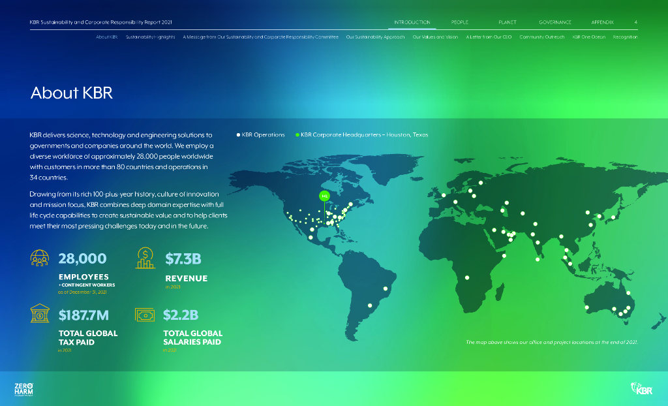Open A Message from Our Sustainability Committee link

pyautogui.click(x=261, y=37)
